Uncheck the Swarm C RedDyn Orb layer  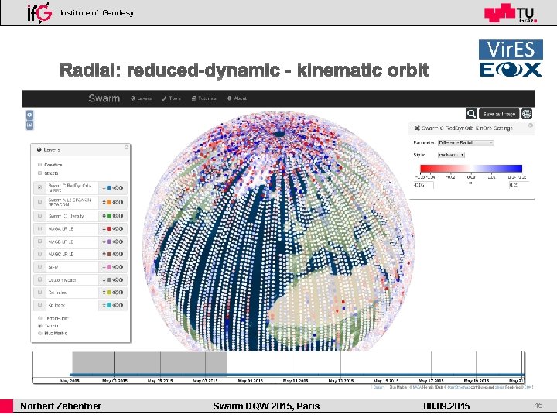[x=39, y=187]
